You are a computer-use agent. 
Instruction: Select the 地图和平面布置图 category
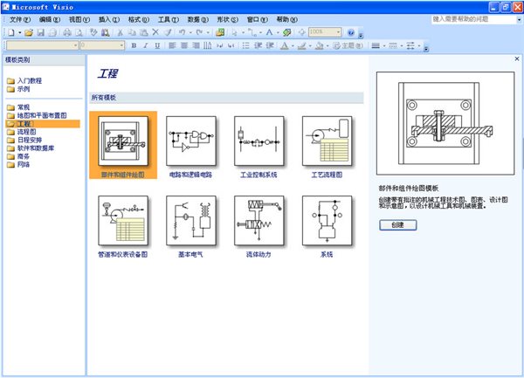[37, 115]
